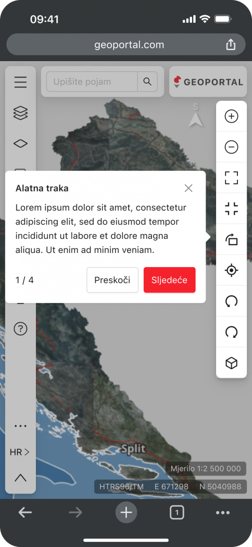Switch to 3D cube view

(x=232, y=363)
